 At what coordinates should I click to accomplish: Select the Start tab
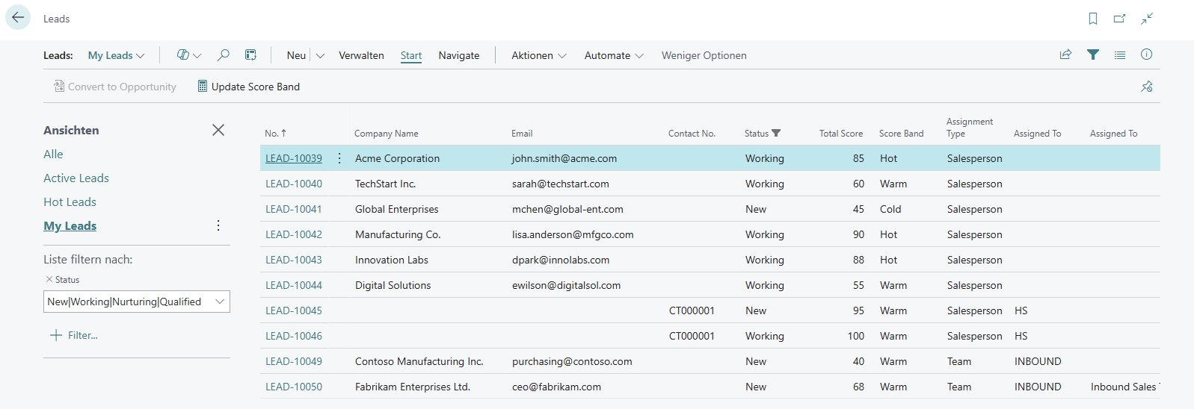tap(411, 55)
